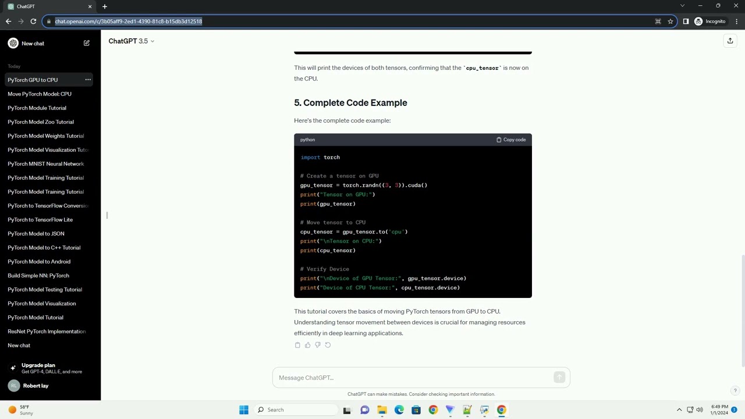745x419 pixels.
Task: Open Microsoft Edge from taskbar
Action: coord(399,410)
